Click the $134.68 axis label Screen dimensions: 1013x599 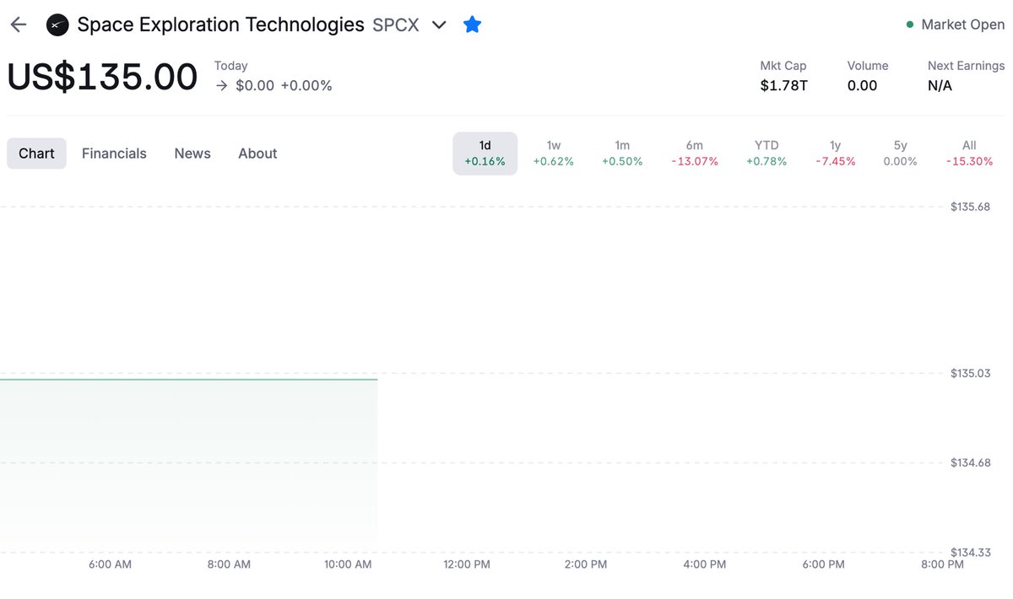pyautogui.click(x=970, y=462)
